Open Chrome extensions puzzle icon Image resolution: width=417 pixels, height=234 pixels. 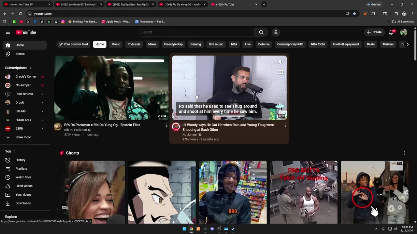pyautogui.click(x=373, y=14)
